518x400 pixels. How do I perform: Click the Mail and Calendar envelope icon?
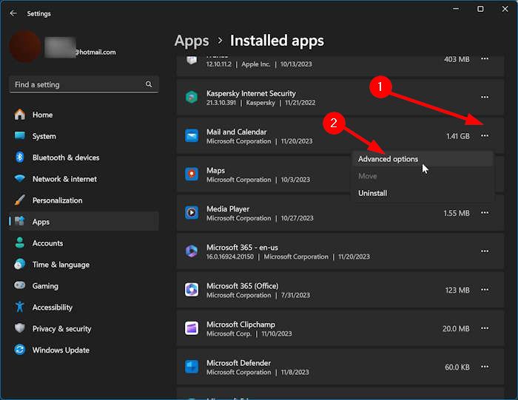(192, 135)
